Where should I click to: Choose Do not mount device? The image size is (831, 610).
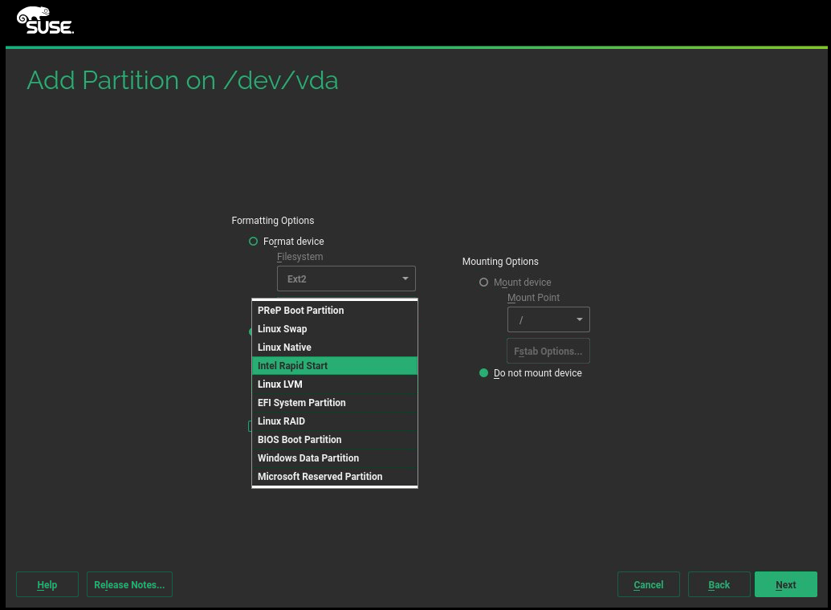483,373
